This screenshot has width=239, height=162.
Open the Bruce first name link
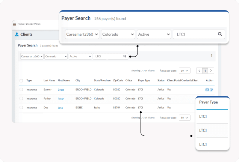(61, 90)
